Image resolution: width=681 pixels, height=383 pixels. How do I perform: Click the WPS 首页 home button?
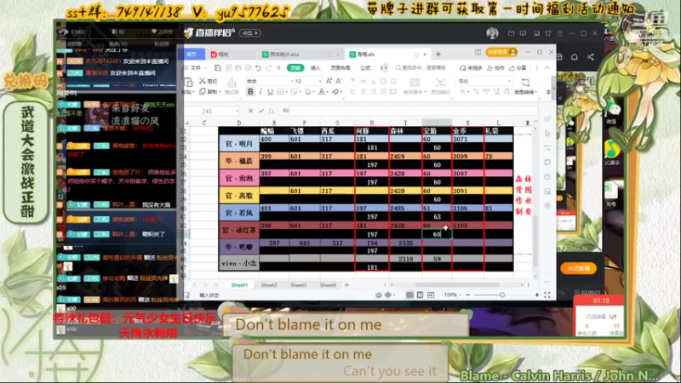pyautogui.click(x=192, y=54)
